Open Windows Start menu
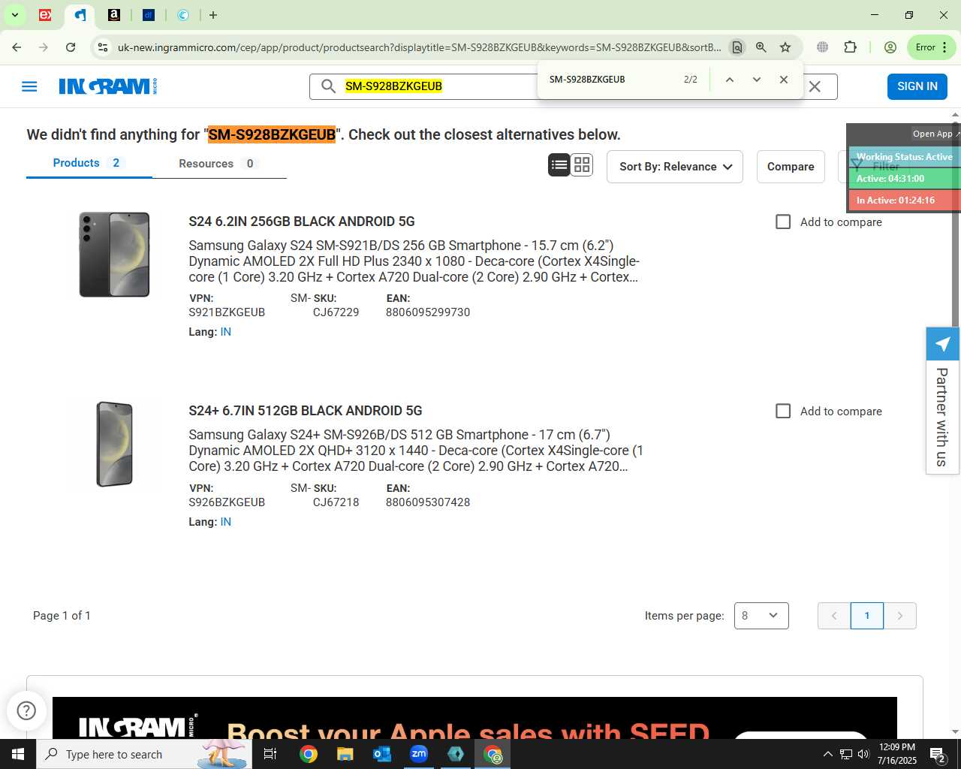Image resolution: width=961 pixels, height=769 pixels. click(18, 754)
